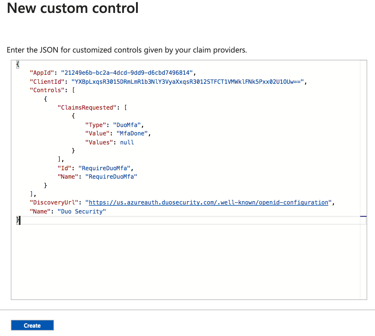Image resolution: width=375 pixels, height=336 pixels.
Task: Place cursor at end of DiscoveryUrl line
Action: [335, 202]
